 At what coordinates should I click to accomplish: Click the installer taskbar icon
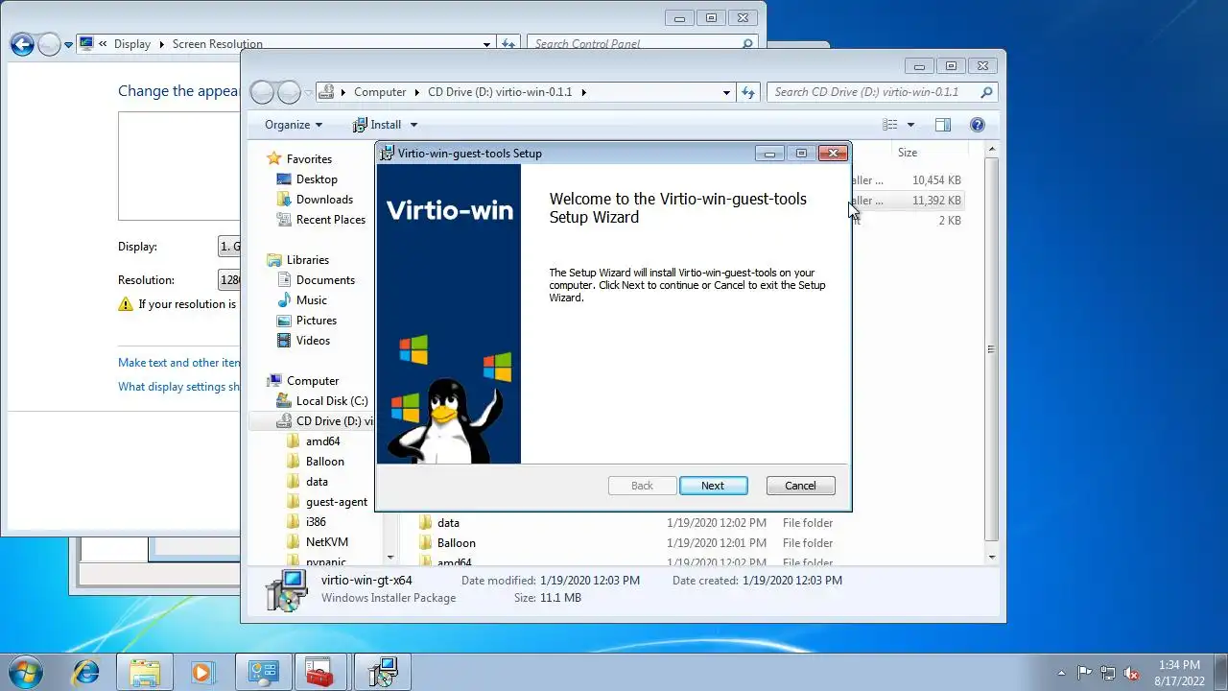382,672
